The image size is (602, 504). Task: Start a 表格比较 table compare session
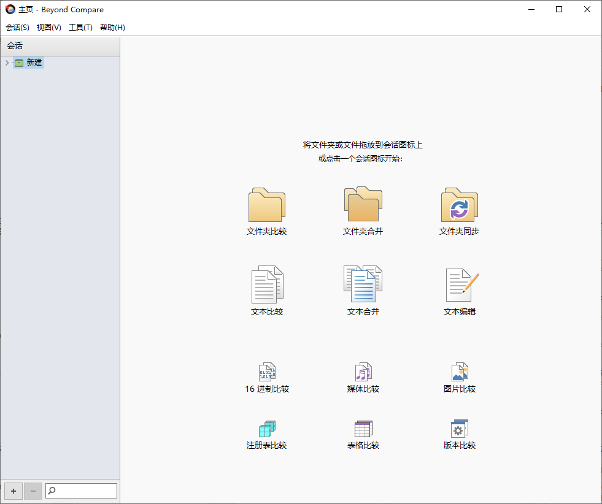[363, 429]
